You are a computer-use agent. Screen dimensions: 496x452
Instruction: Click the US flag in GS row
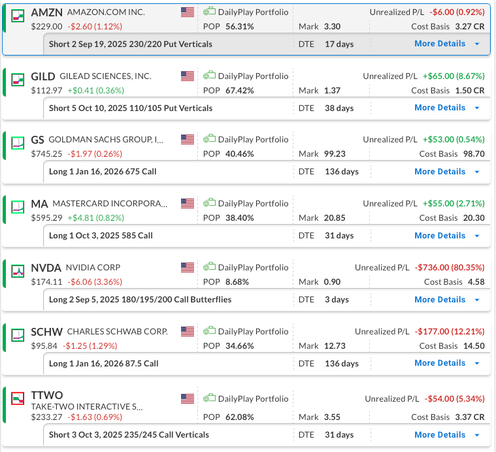(188, 139)
